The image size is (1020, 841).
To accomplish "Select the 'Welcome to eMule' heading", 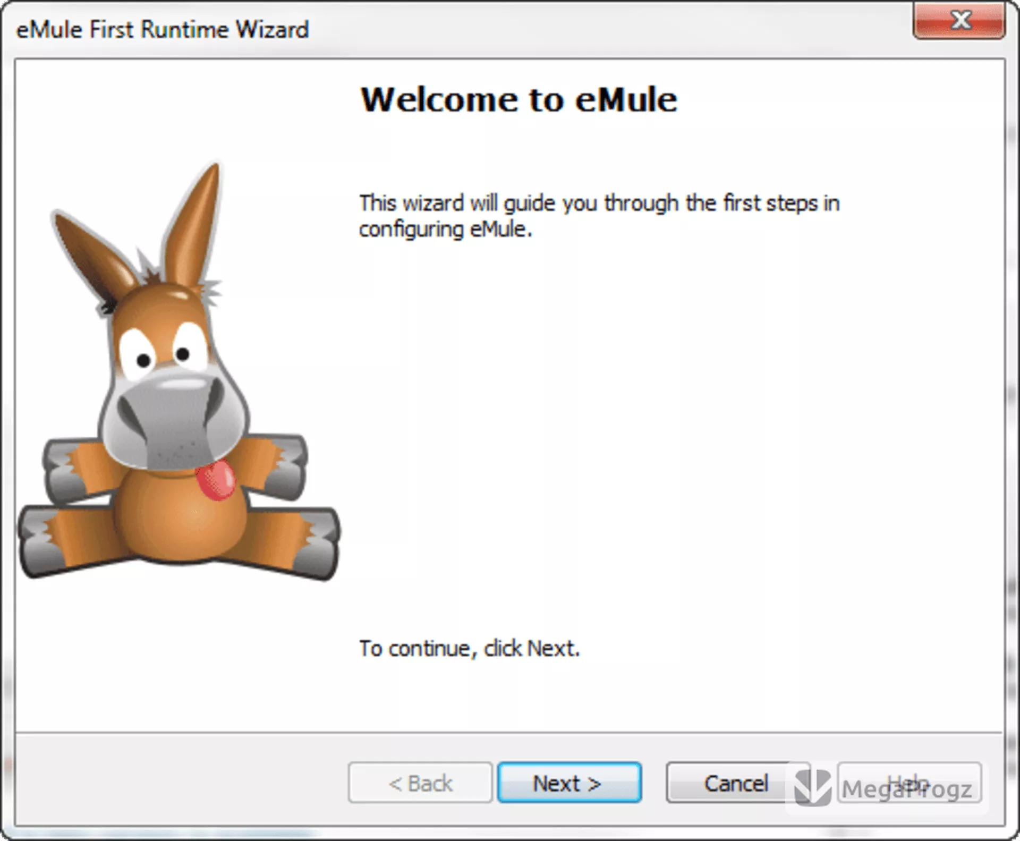I will pos(519,99).
